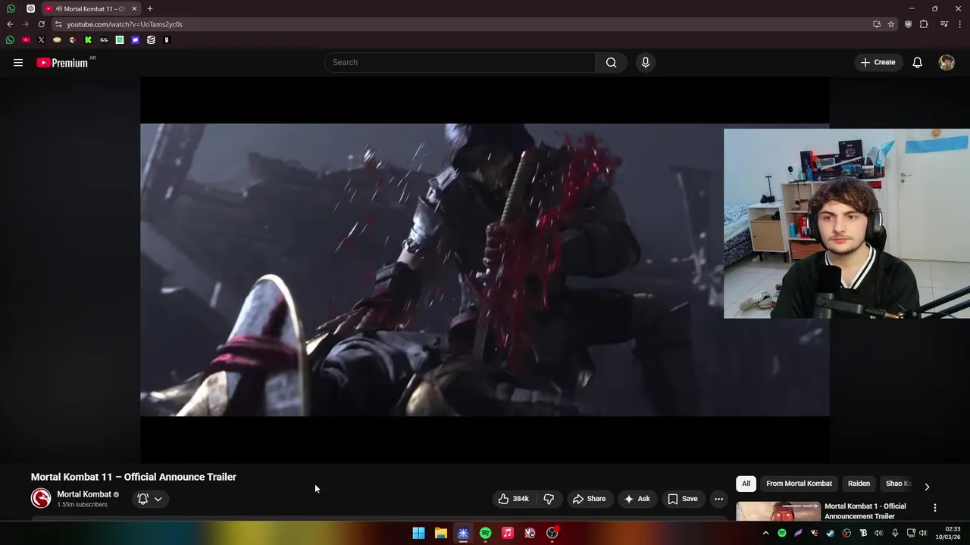This screenshot has height=545, width=970.
Task: Switch to the pinned WhatsApp tab
Action: click(x=11, y=9)
